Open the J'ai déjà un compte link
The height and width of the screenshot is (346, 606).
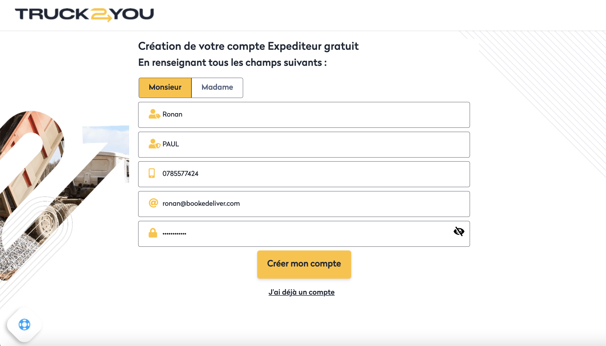coord(301,292)
